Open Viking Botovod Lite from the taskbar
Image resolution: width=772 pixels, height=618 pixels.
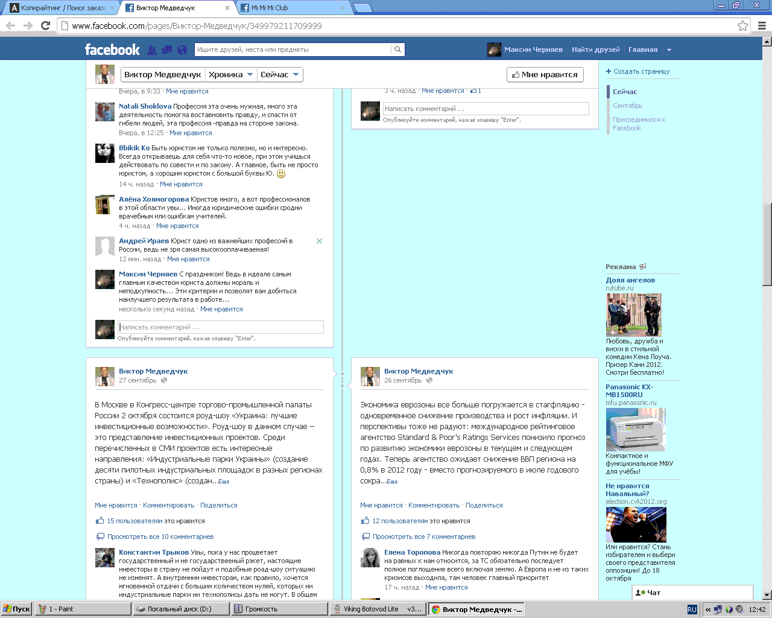click(378, 609)
